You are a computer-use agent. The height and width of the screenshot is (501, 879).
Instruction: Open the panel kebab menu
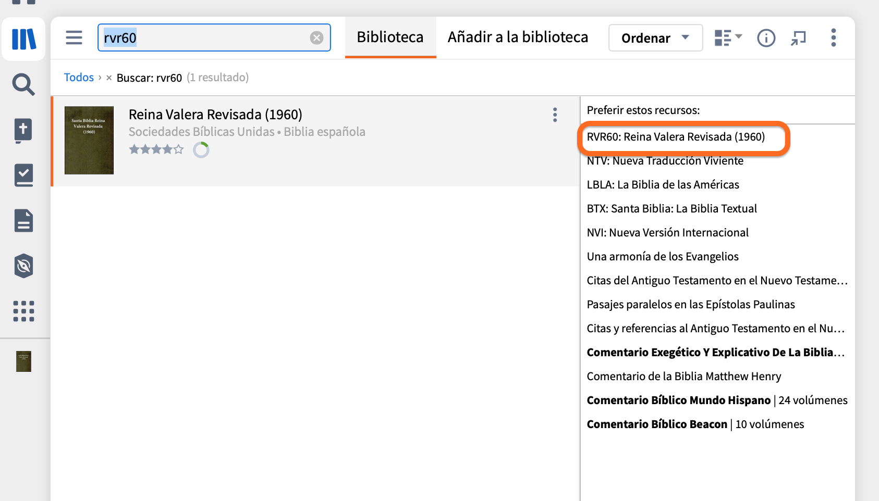point(833,37)
